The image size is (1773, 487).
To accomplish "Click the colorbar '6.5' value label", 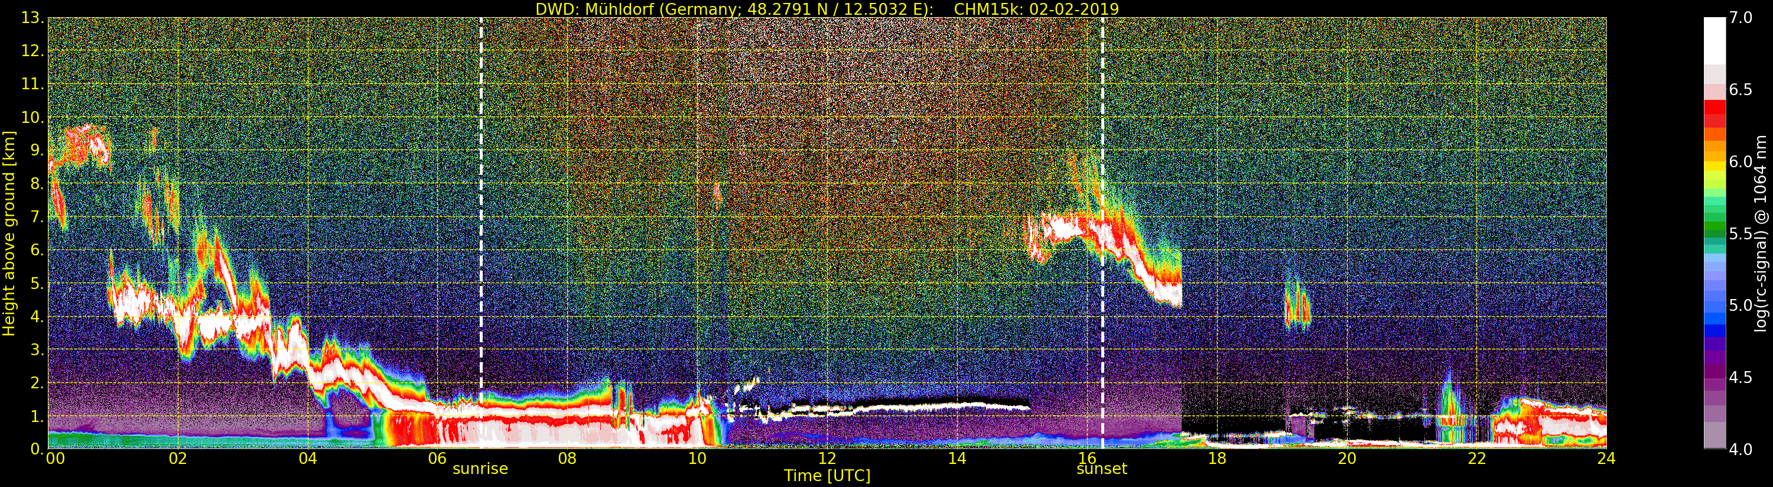I will pyautogui.click(x=1741, y=90).
